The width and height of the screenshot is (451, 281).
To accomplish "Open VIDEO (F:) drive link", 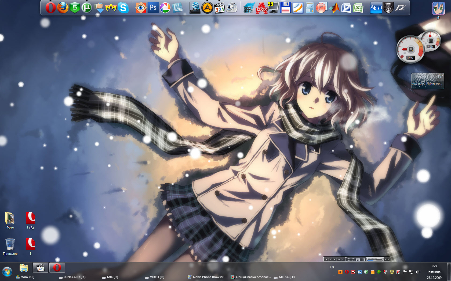I will coord(154,277).
